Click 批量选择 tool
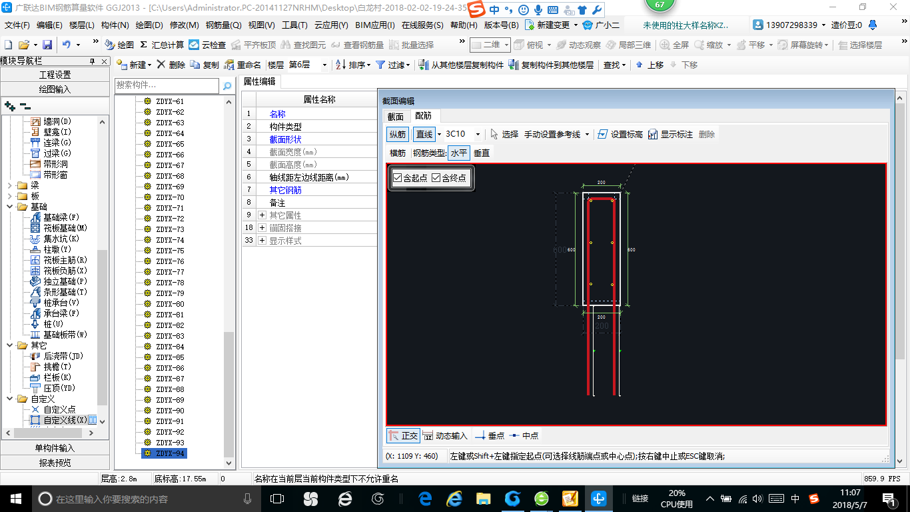Viewport: 910px width, 512px height. point(411,45)
